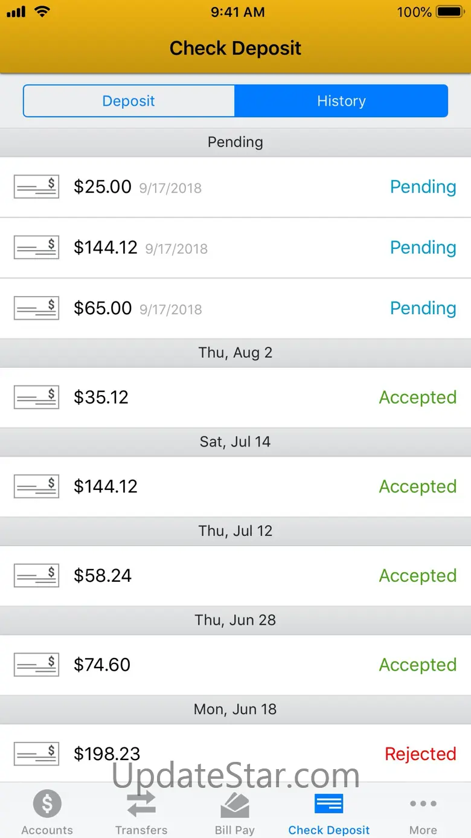Open the Transfers arrows icon
Viewport: 471px width, 838px height.
pyautogui.click(x=141, y=804)
